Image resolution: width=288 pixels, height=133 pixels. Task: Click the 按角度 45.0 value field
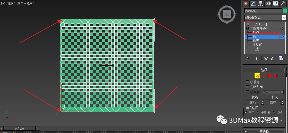click(x=272, y=92)
